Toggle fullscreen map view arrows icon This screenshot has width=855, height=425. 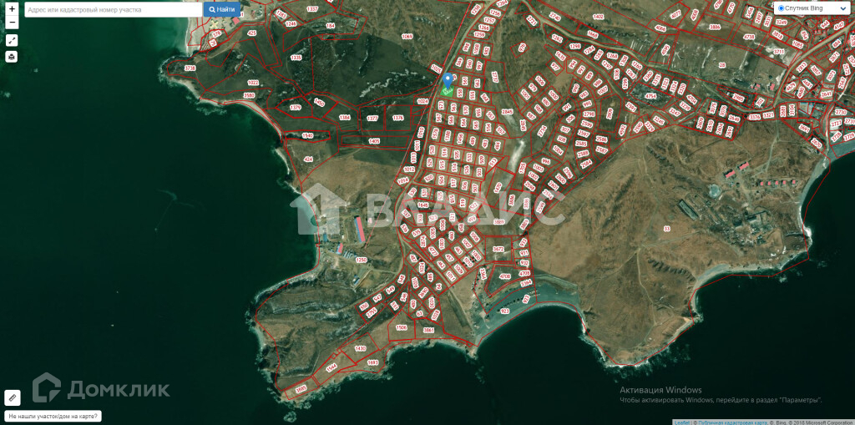[x=12, y=40]
